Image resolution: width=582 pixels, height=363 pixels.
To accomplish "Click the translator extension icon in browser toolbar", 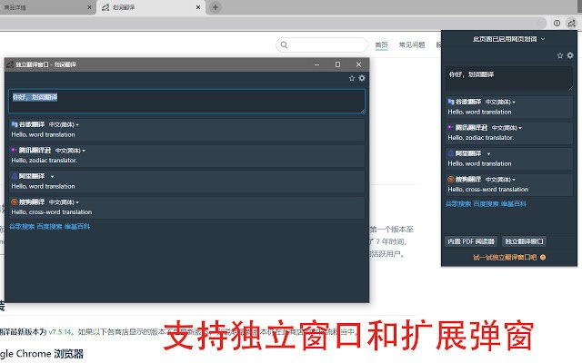I will click(x=572, y=24).
